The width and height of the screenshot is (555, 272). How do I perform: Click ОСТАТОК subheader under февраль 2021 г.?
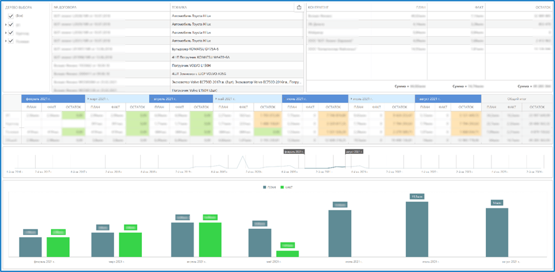73,107
